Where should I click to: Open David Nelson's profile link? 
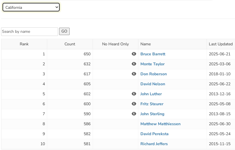click(x=153, y=84)
